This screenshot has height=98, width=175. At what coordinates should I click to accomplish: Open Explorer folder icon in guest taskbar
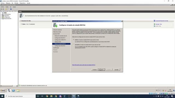(x=18, y=91)
